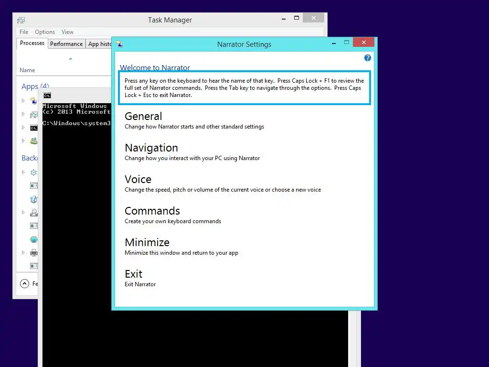Expand the Command Prompt app row
This screenshot has height=367, width=489.
pos(23,127)
